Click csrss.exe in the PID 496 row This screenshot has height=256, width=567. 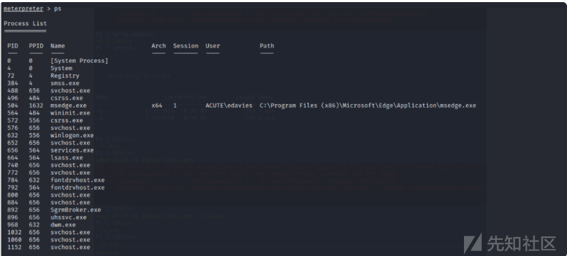[67, 98]
